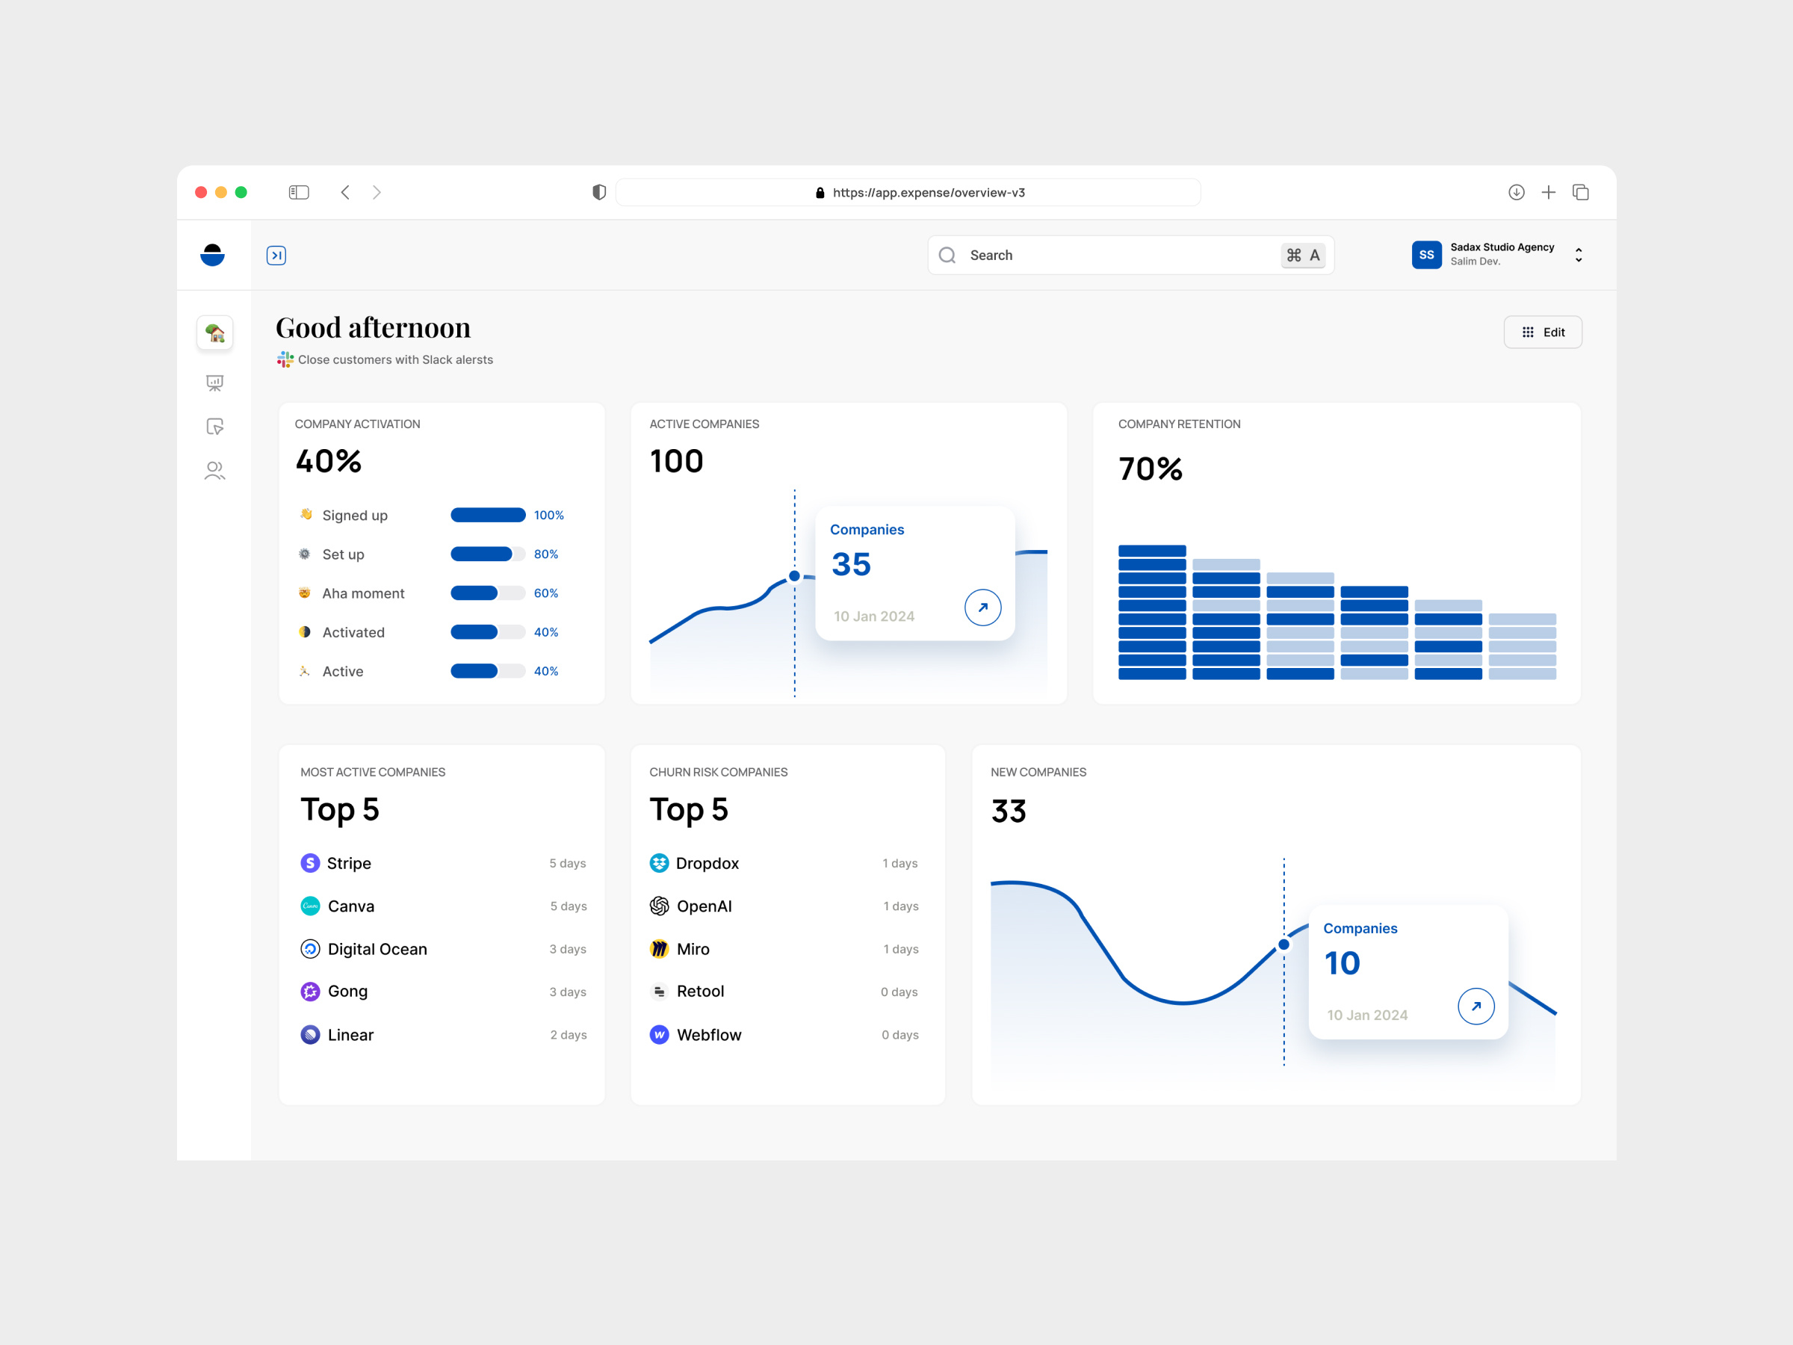Click the cursor-in-window sidebar icon
Image resolution: width=1793 pixels, height=1345 pixels.
coord(214,427)
